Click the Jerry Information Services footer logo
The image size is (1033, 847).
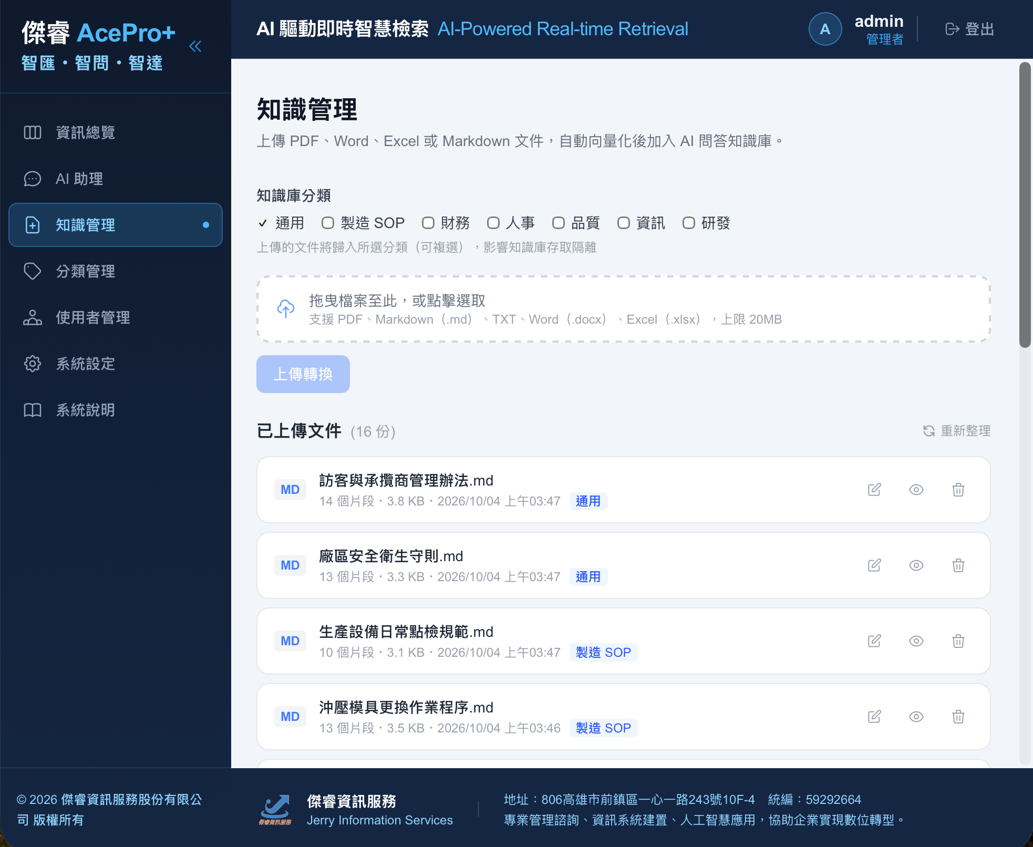(275, 810)
